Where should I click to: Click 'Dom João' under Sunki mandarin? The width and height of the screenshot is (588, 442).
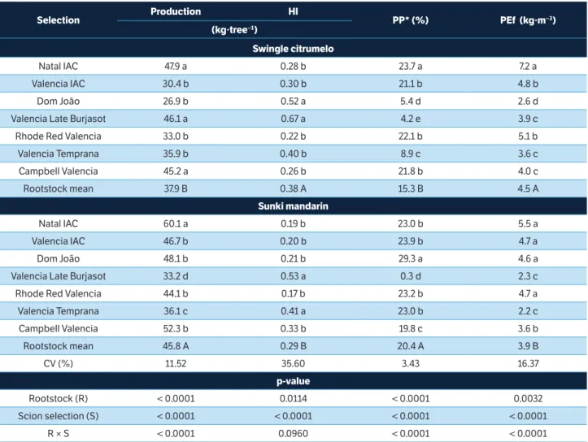point(58,258)
